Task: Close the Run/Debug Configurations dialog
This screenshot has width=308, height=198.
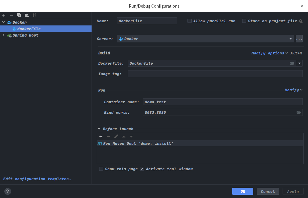Action: 302,6
